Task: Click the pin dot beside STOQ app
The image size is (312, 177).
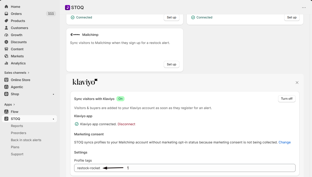Action: click(53, 119)
